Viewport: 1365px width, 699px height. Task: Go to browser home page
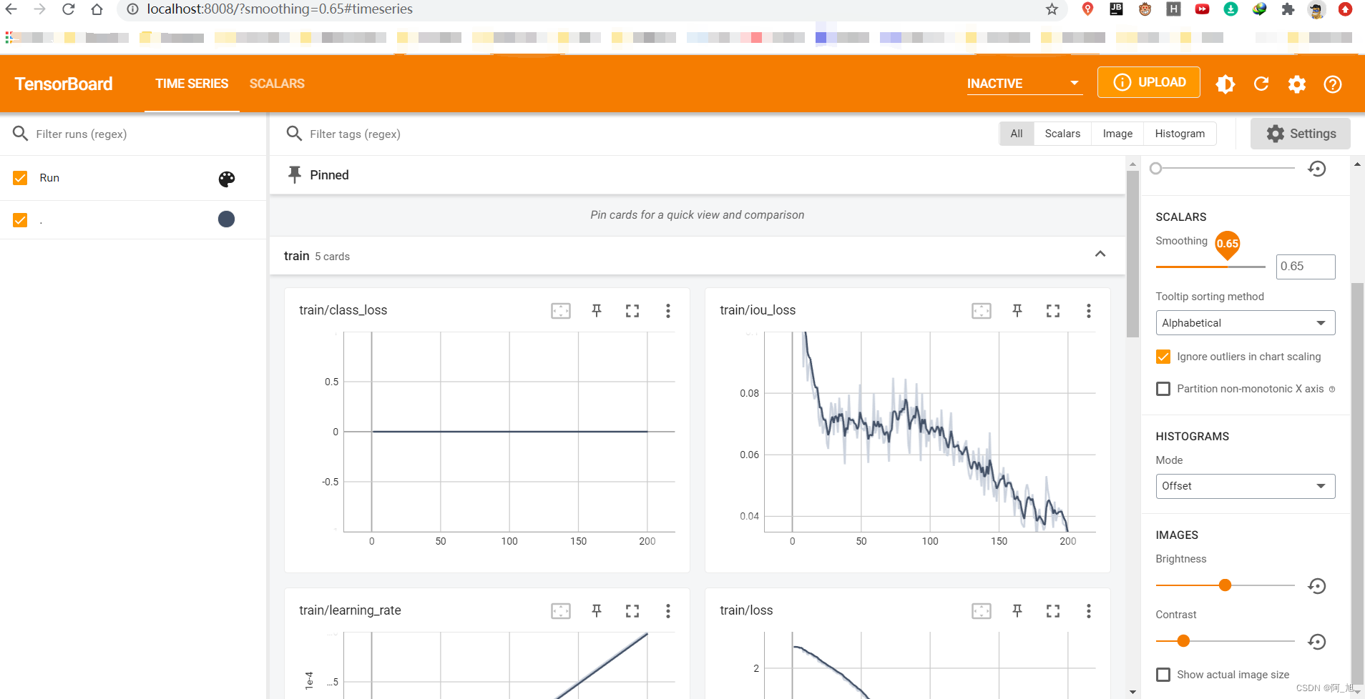coord(97,9)
